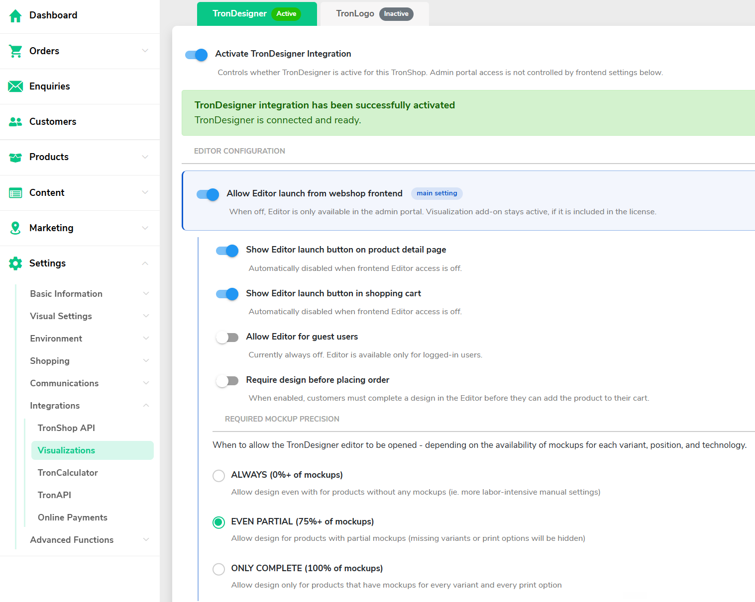Screen dimensions: 755x602
Task: Expand Shopping submenu chevron
Action: click(x=146, y=361)
